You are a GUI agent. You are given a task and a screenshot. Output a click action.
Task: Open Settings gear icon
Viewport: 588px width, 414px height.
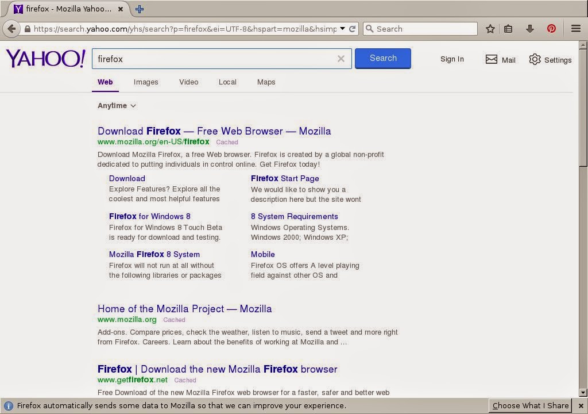(535, 59)
